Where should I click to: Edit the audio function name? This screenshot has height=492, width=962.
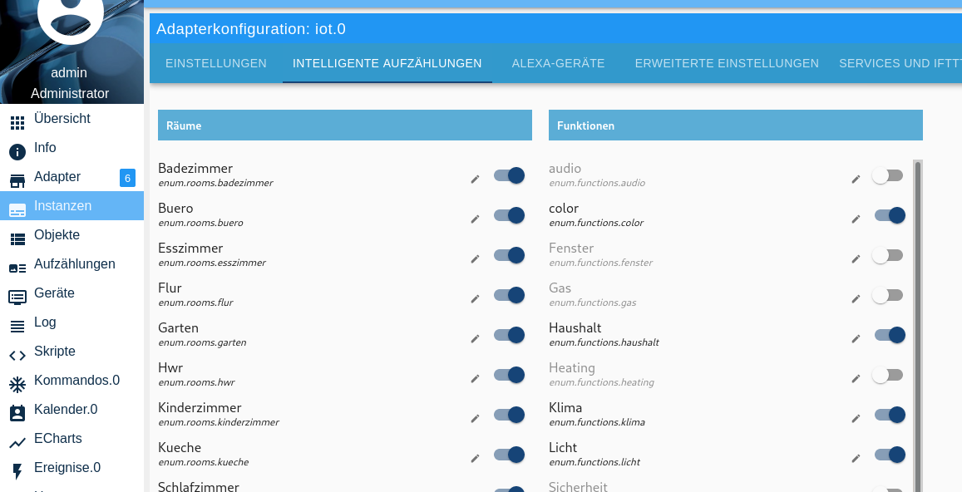pos(856,180)
